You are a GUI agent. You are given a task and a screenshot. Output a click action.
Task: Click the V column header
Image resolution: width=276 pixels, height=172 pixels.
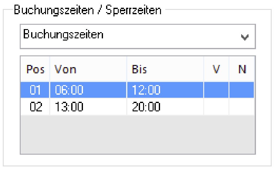point(216,69)
